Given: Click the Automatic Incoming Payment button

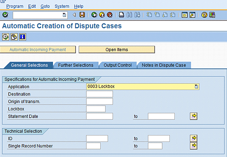Looking at the screenshot, I should tap(37, 50).
